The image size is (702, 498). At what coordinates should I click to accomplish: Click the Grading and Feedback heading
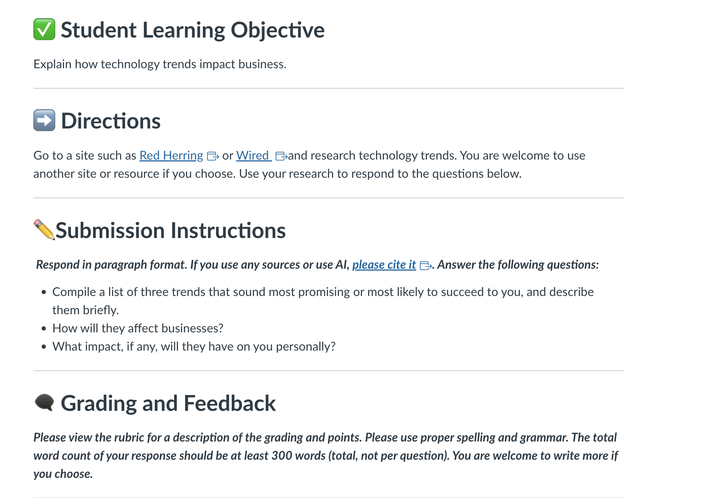[x=168, y=403]
